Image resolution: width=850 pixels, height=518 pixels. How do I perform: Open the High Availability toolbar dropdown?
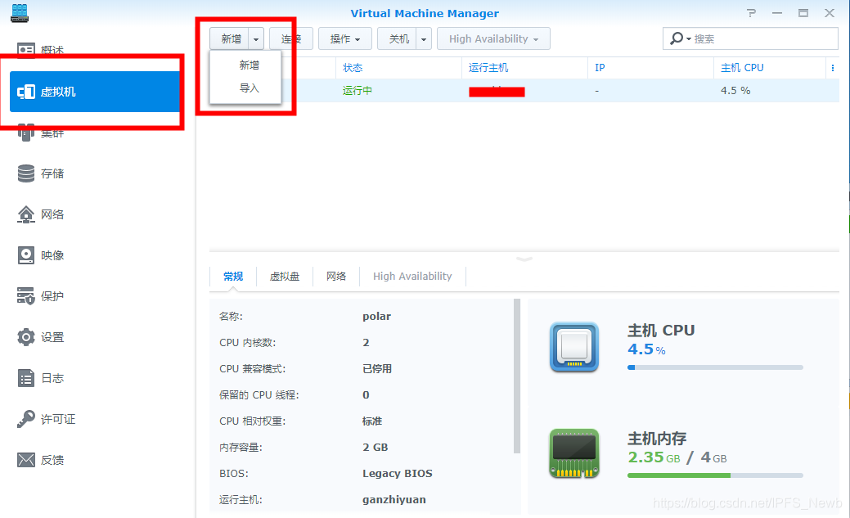click(x=493, y=39)
